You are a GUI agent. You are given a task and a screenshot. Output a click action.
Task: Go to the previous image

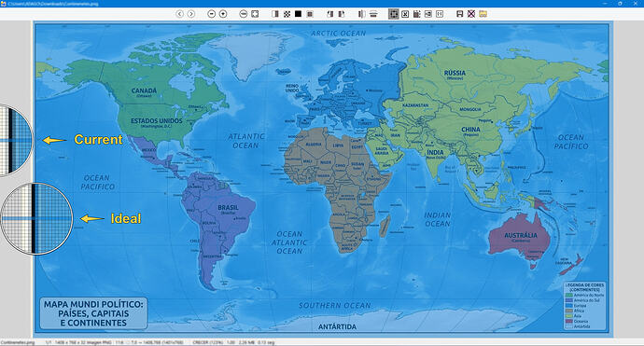(179, 14)
